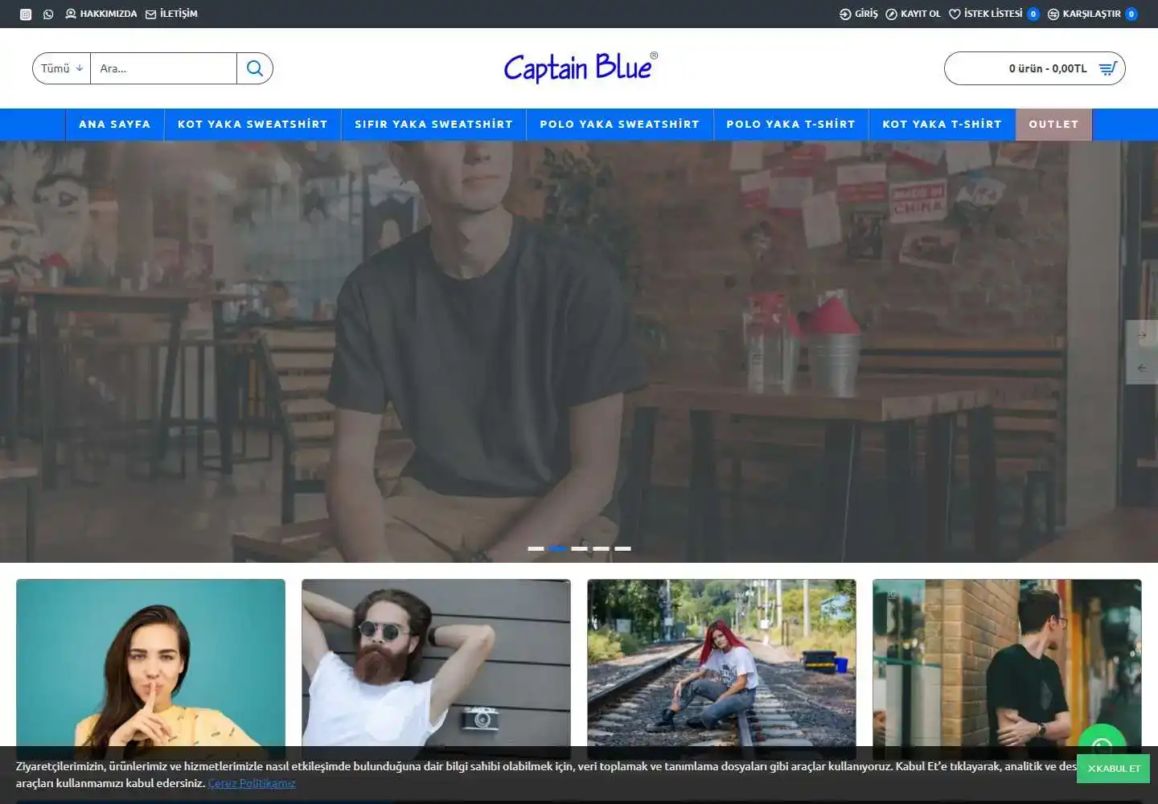The image size is (1158, 804).
Task: Open POLO YAKA SWEATSHİRT category
Action: click(x=620, y=125)
